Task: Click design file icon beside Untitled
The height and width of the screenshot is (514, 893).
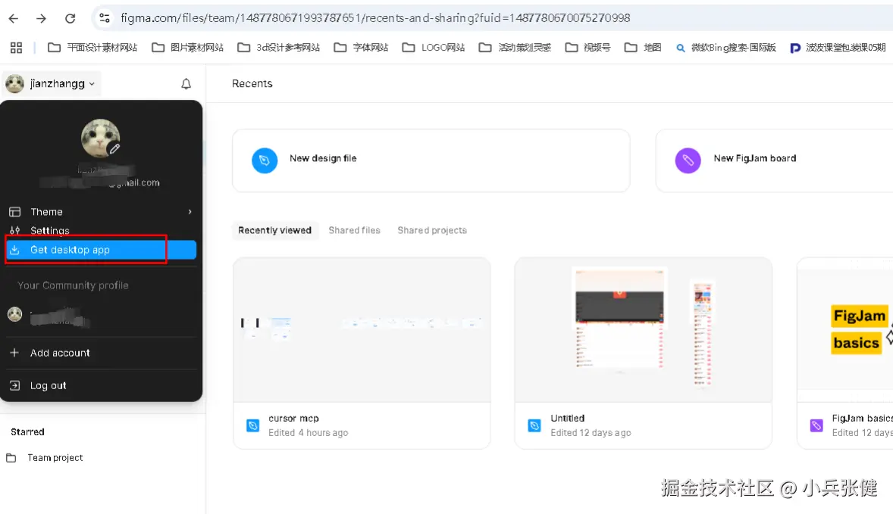Action: point(534,425)
